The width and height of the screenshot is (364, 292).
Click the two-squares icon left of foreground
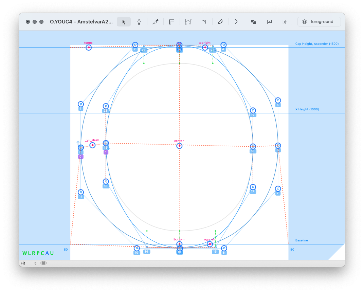(x=285, y=22)
